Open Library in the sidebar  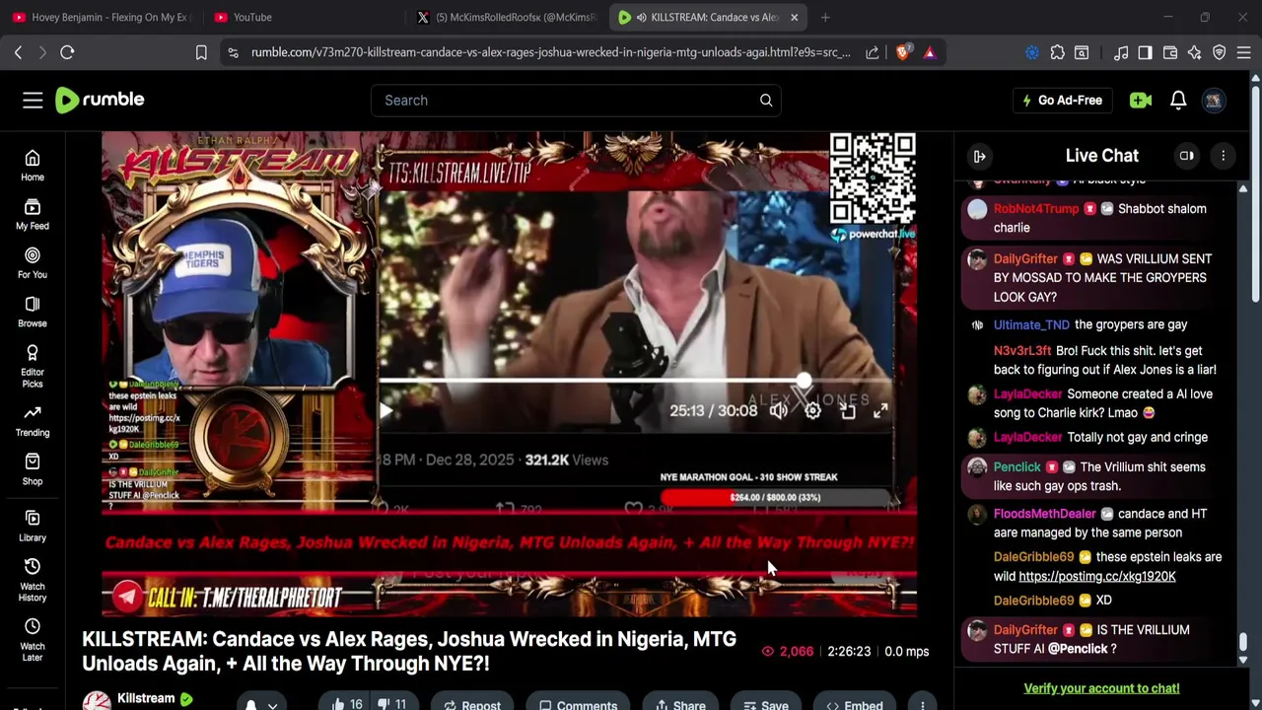point(33,526)
